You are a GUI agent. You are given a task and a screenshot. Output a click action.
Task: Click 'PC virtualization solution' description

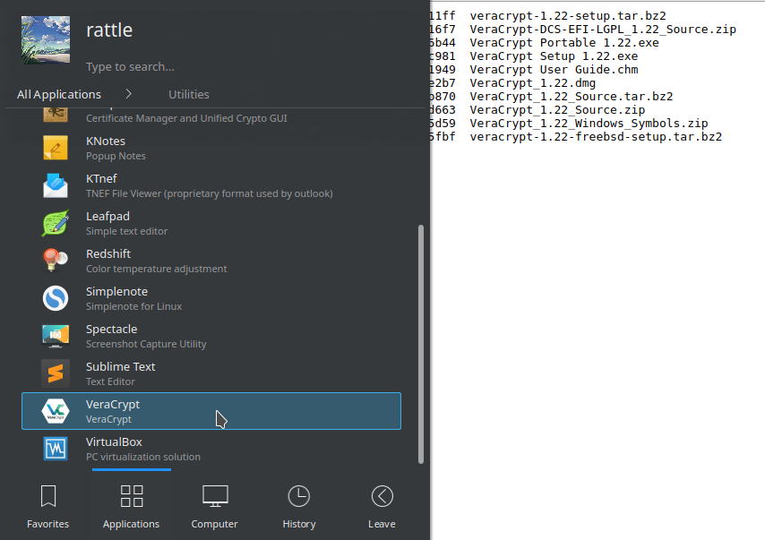tap(143, 457)
